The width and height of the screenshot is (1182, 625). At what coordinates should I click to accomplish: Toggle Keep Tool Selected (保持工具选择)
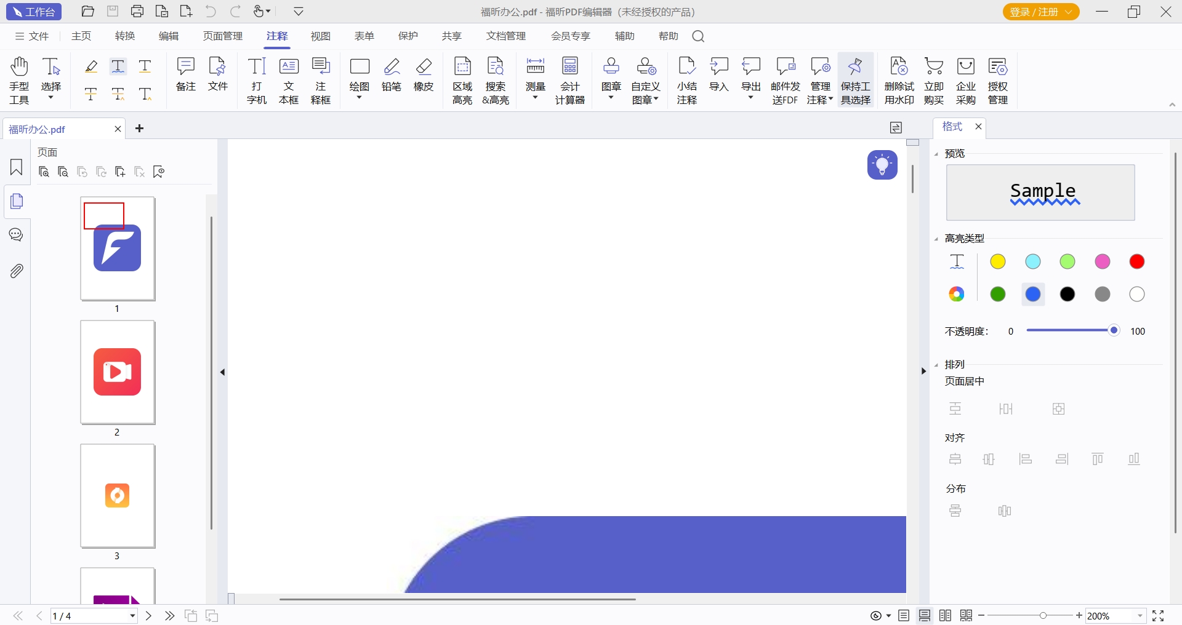[855, 80]
